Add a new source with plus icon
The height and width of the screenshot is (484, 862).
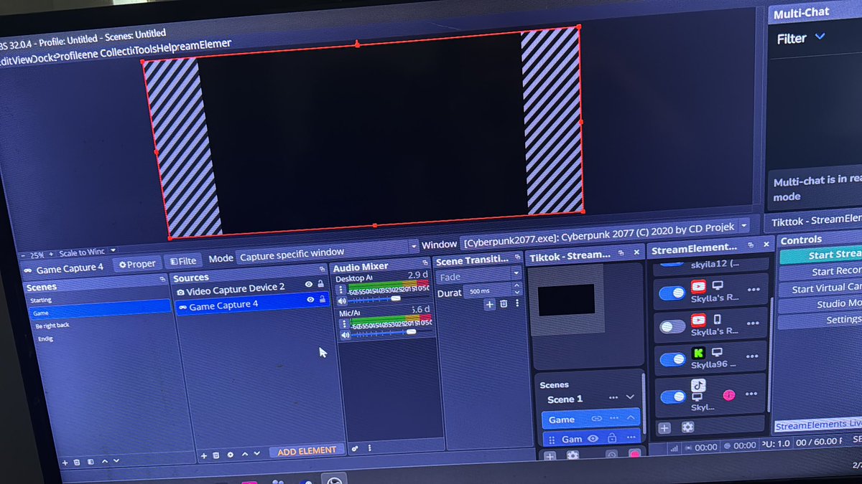tap(204, 455)
